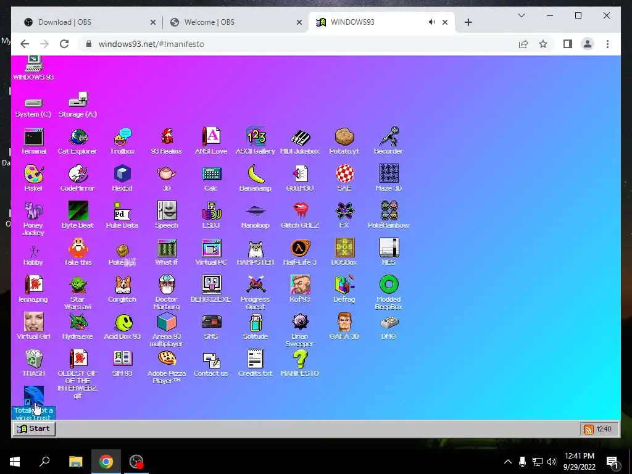The width and height of the screenshot is (632, 474).
Task: Open the 3D teapot icon
Action: pos(167,178)
